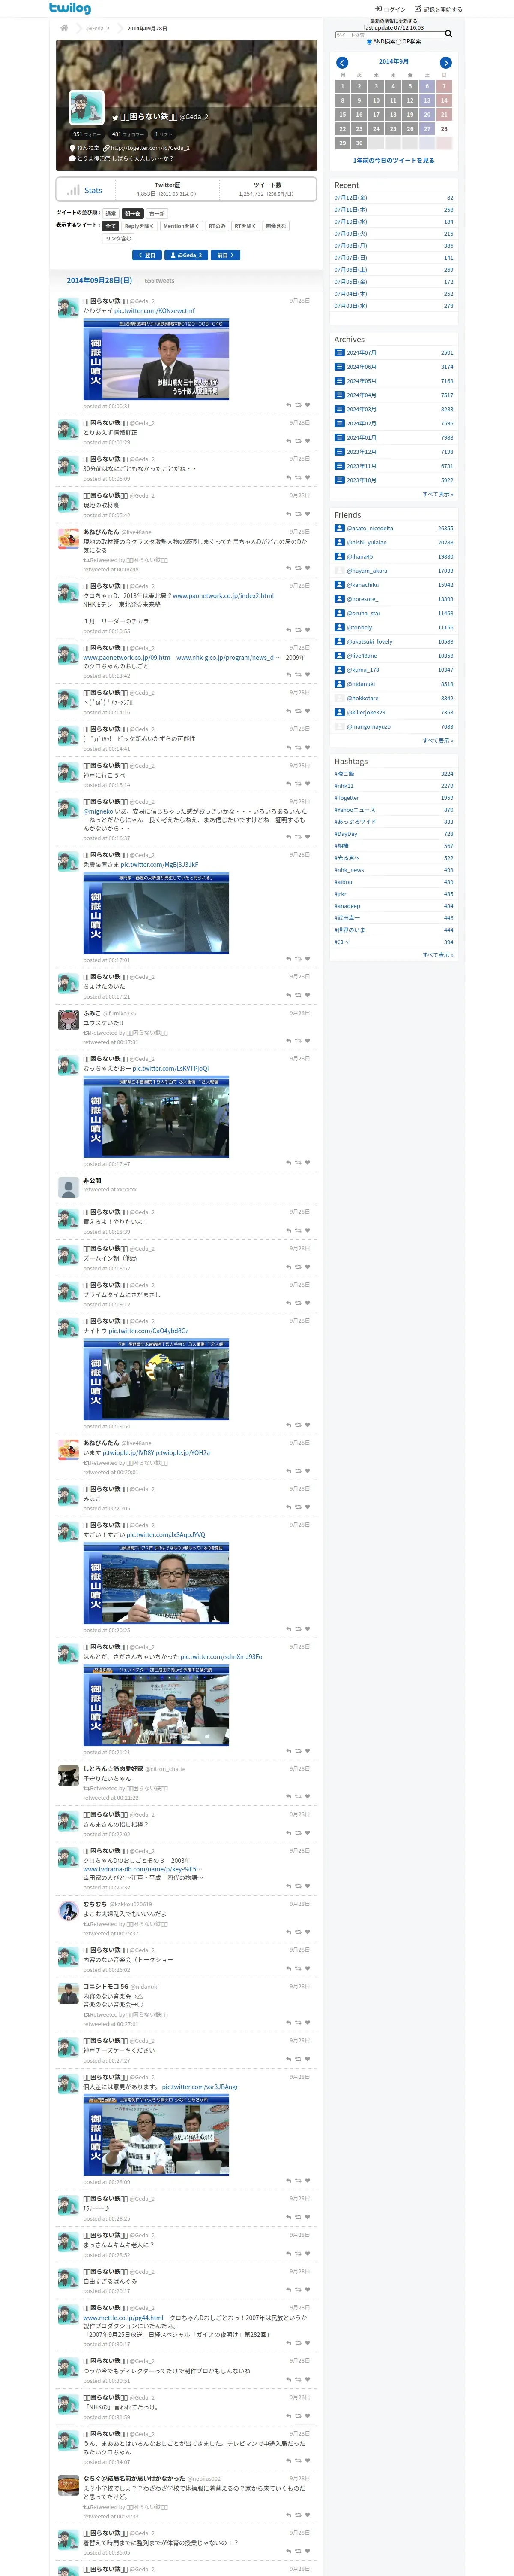Viewport: 514px width, 2576px height.
Task: Filter tweets to リンク含む
Action: click(118, 238)
